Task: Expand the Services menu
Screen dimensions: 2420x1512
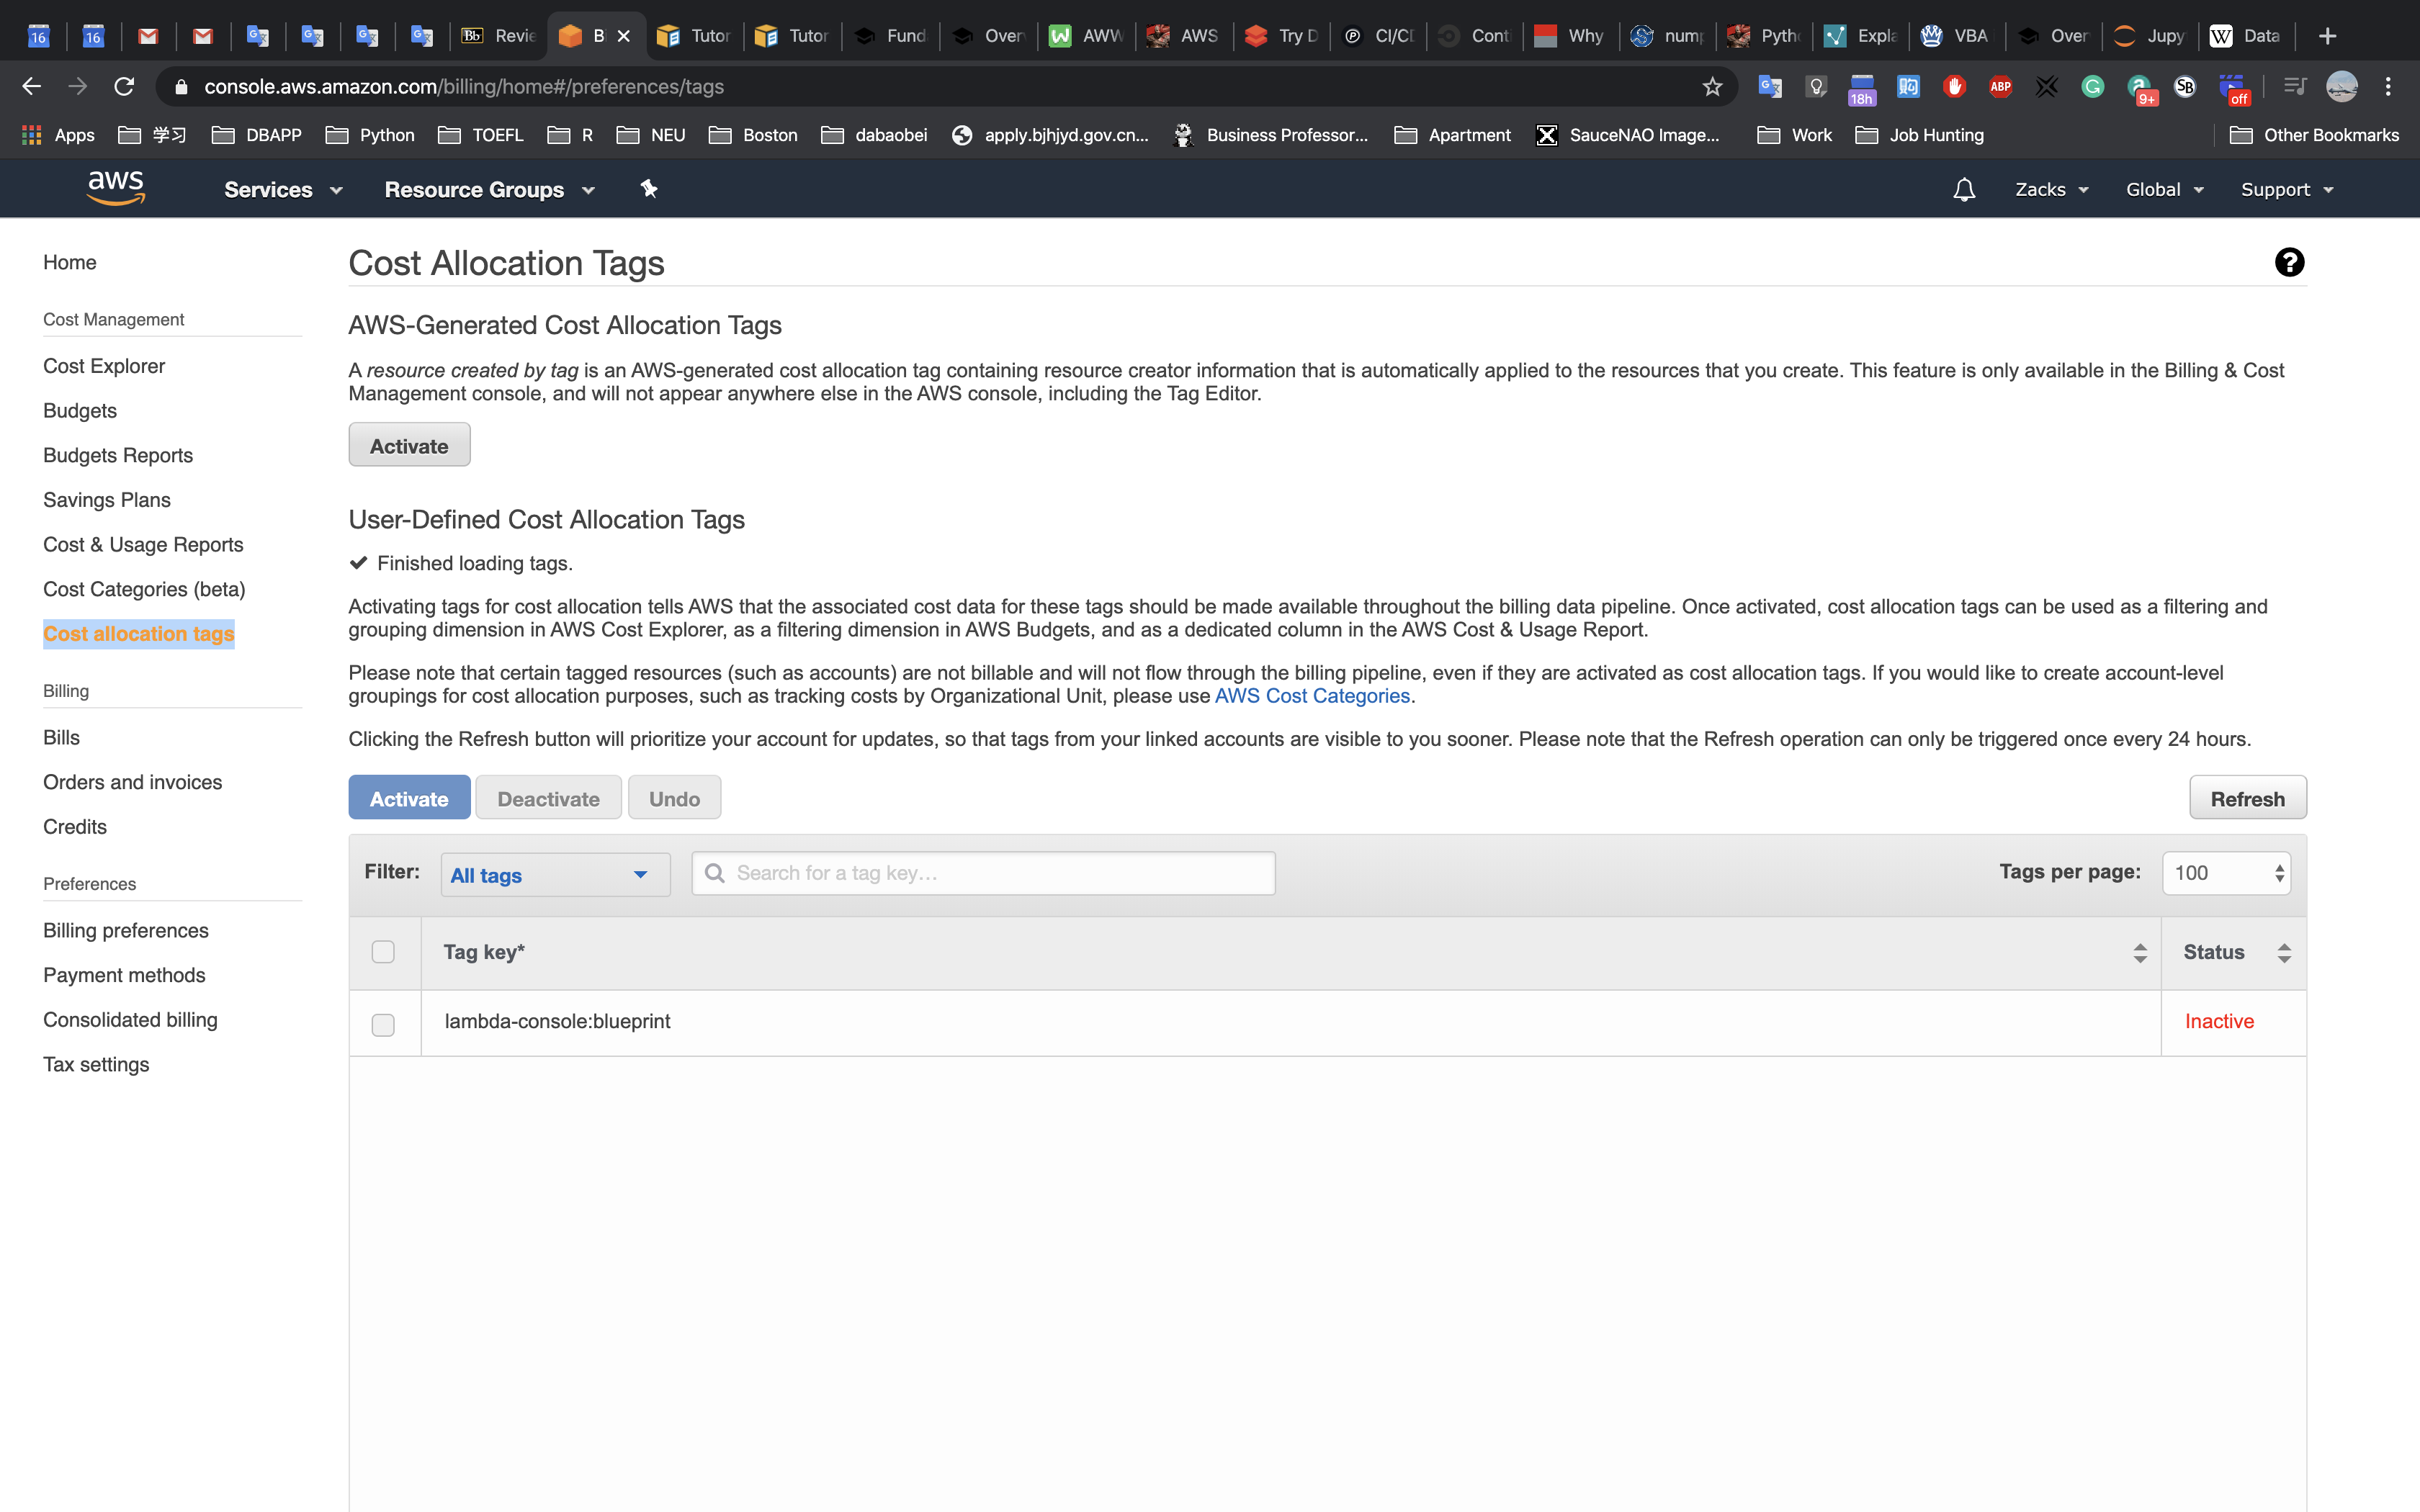Action: pos(282,190)
